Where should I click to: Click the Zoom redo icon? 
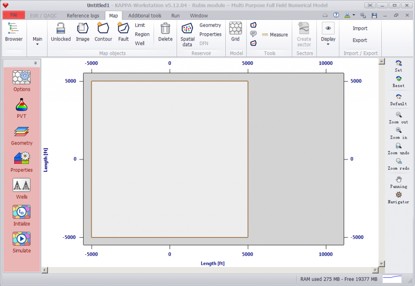399,161
